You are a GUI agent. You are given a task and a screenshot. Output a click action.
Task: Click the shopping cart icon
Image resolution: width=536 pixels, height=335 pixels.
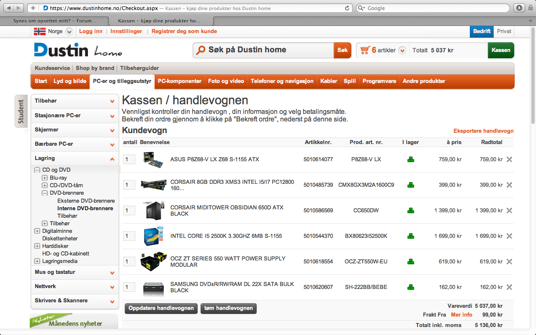point(365,50)
